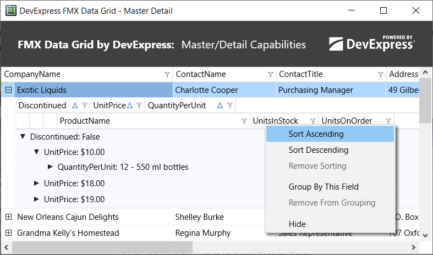The width and height of the screenshot is (433, 255).
Task: Select the Purchasing Manager cell
Action: pos(331,90)
